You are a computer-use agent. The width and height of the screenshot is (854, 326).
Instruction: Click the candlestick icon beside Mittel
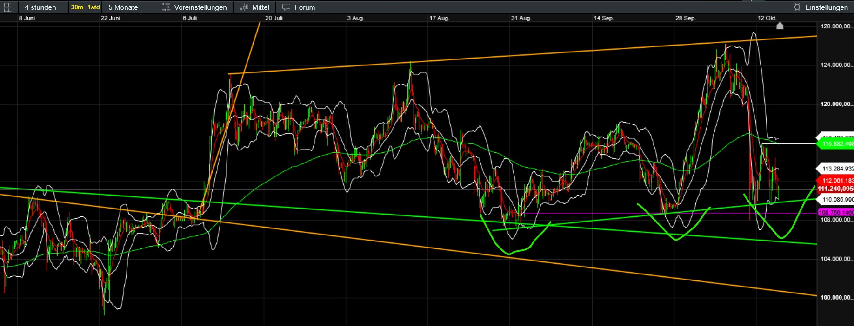pyautogui.click(x=244, y=7)
